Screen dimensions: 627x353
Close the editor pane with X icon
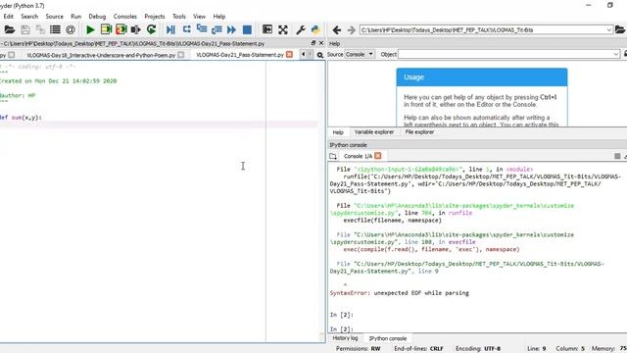321,43
